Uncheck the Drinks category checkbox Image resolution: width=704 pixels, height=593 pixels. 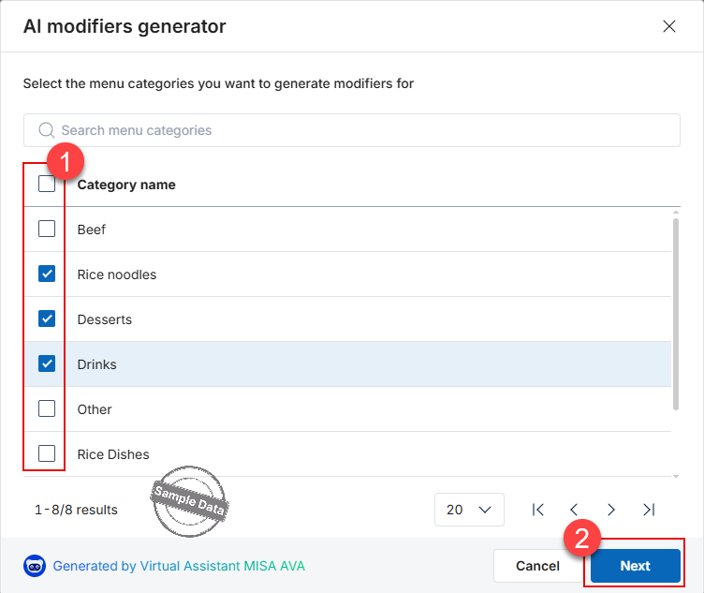point(47,363)
